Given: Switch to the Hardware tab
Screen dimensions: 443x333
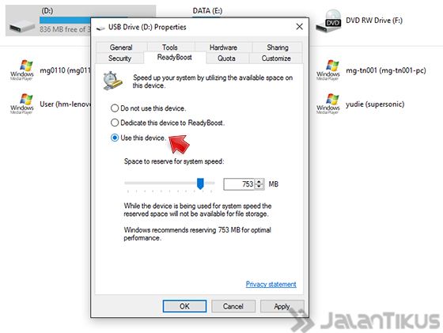Looking at the screenshot, I should coord(223,47).
